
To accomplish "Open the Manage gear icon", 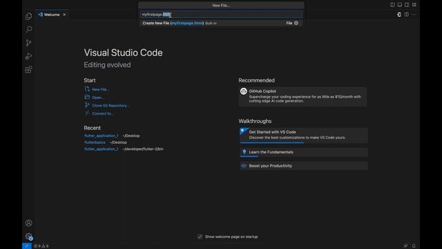I will point(28,237).
